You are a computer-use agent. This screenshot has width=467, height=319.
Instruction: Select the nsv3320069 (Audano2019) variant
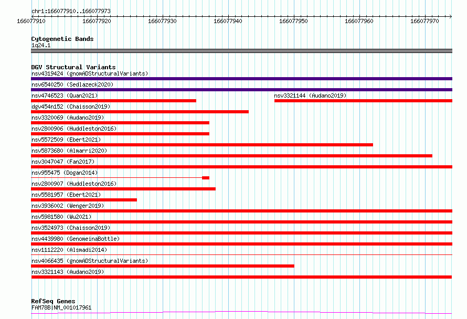(x=68, y=118)
